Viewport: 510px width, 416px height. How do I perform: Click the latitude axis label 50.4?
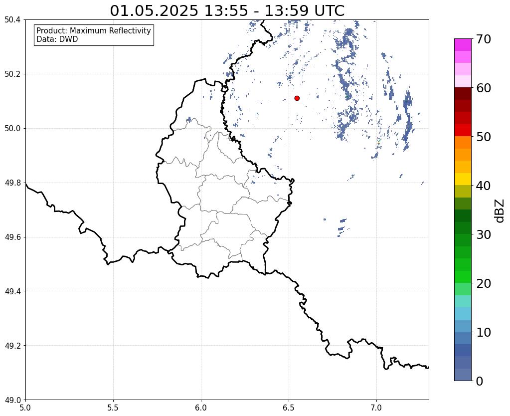12,20
